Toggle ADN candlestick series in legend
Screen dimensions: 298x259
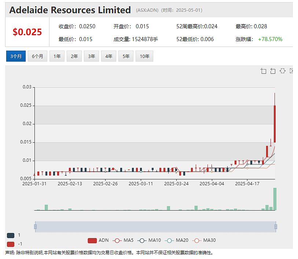click(x=98, y=240)
